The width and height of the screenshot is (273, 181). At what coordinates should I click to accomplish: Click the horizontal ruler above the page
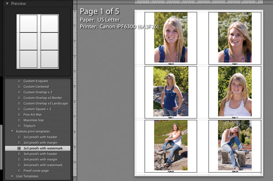pos(199,2)
